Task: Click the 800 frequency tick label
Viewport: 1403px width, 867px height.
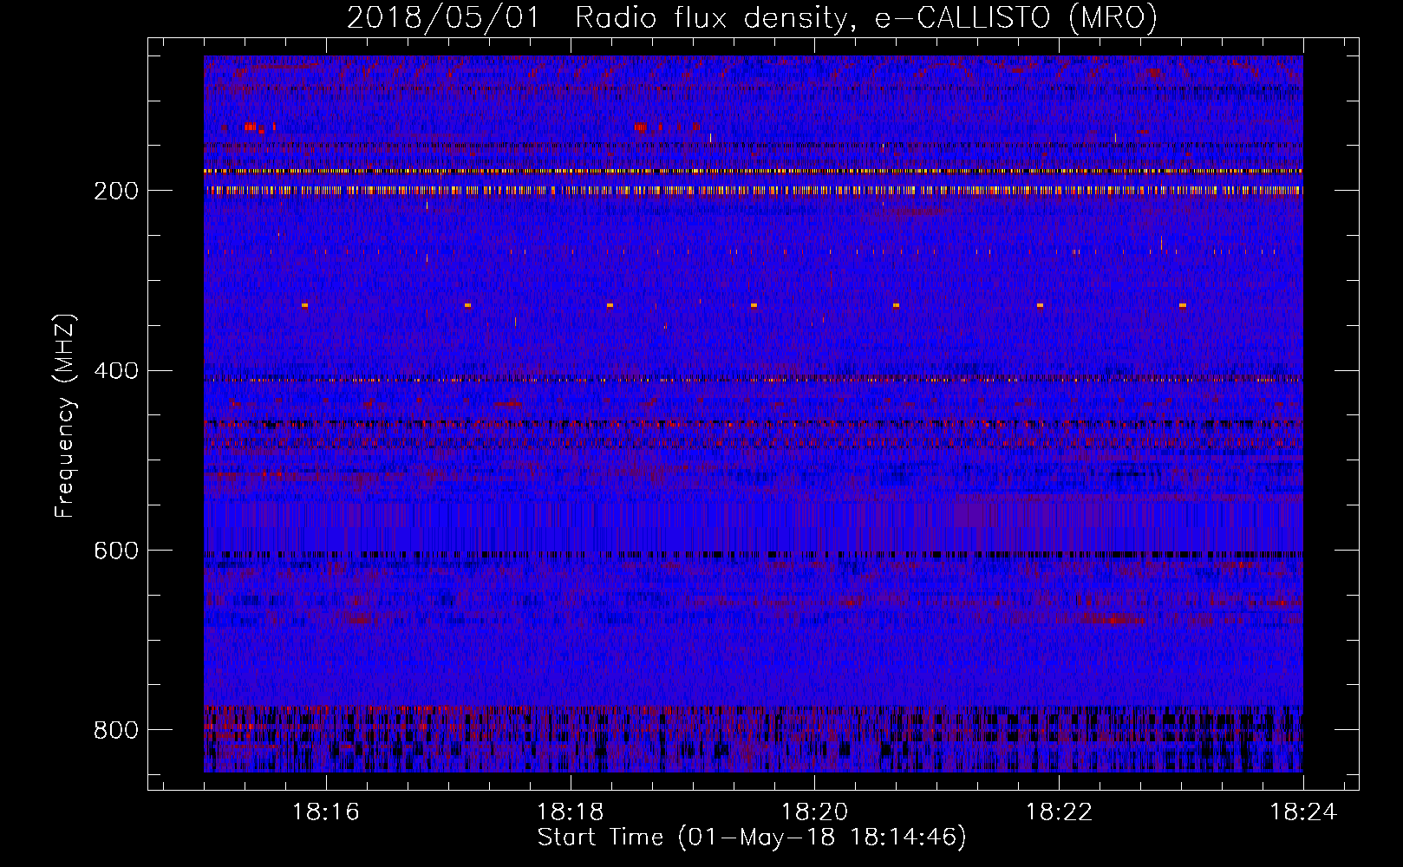Action: point(116,731)
